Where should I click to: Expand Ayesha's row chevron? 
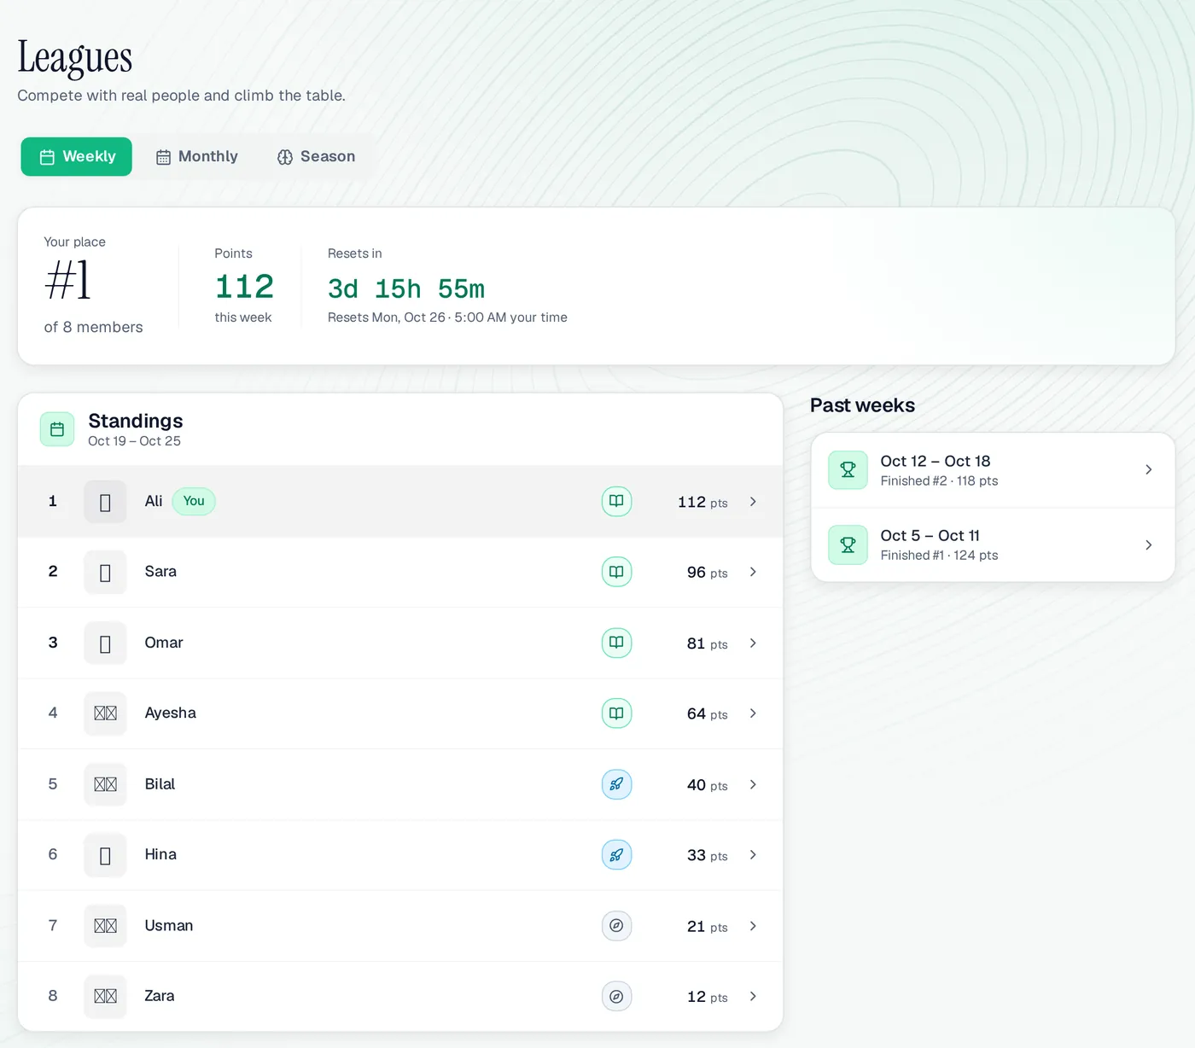coord(753,713)
